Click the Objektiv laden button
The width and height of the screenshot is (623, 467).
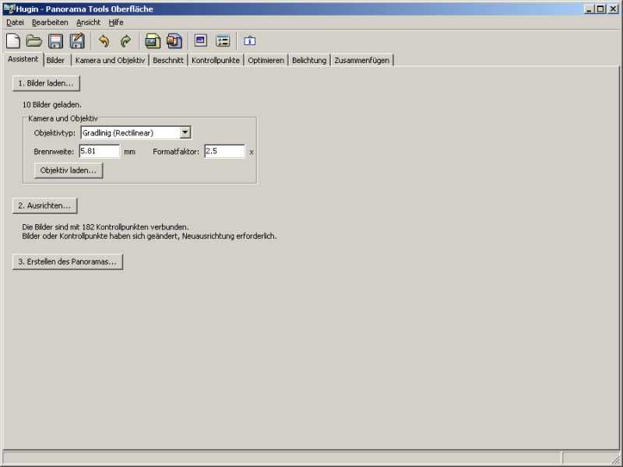pos(69,170)
